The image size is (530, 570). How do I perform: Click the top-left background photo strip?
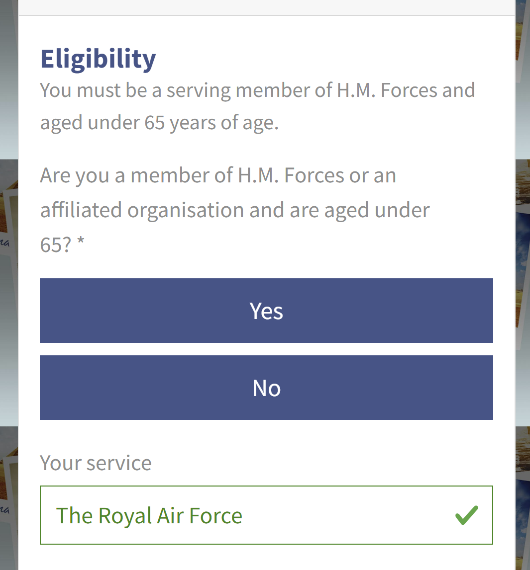(x=8, y=75)
